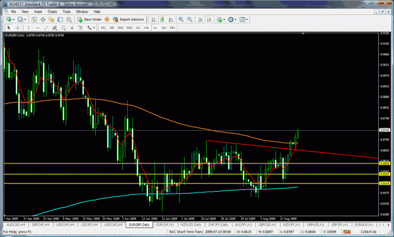Select the Cursor arrow tool
The height and width of the screenshot is (237, 394).
[9, 28]
